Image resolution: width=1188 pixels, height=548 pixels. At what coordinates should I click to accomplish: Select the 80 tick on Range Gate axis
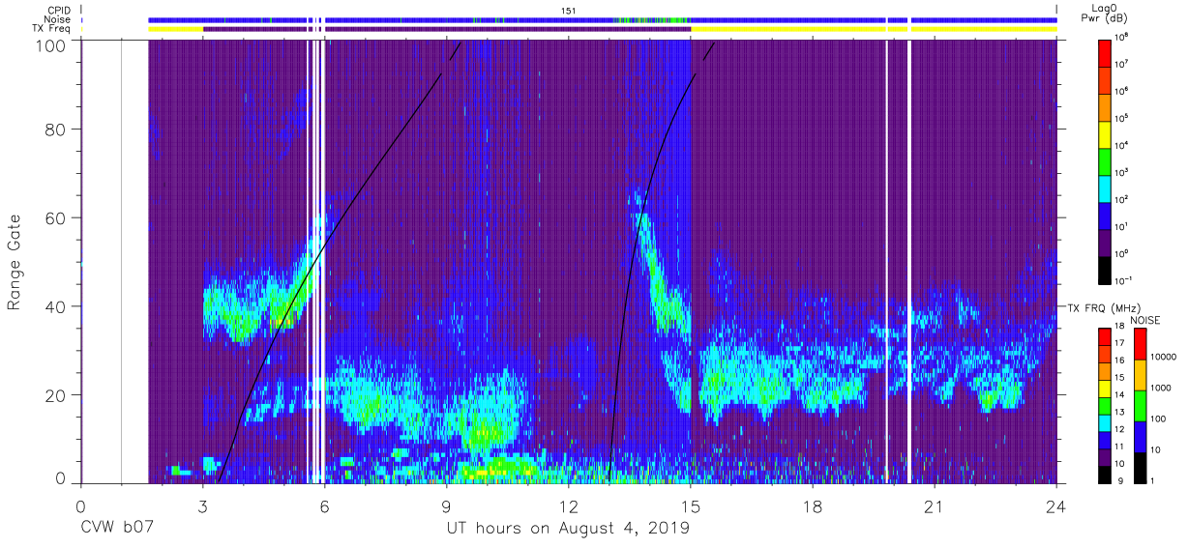pos(56,129)
